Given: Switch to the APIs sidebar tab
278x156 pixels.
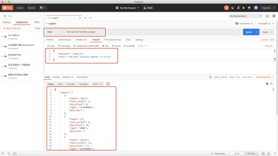Looking at the screenshot, I should 37,22.
